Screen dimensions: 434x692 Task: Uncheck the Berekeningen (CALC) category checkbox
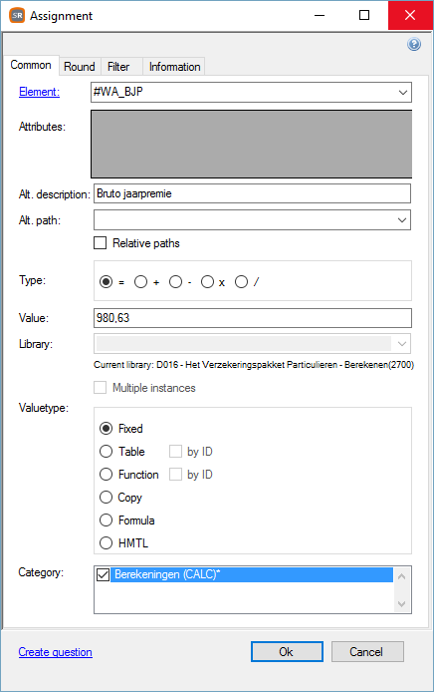point(103,574)
